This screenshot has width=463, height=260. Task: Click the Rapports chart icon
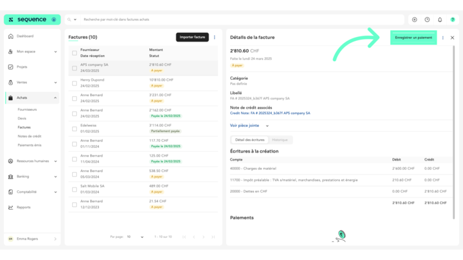(11, 207)
